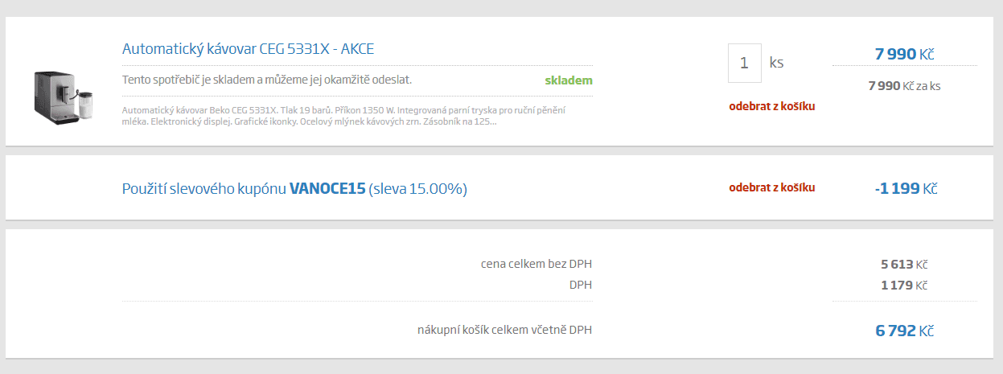1003x374 pixels.
Task: Click the DPH label in the summary
Action: (580, 285)
